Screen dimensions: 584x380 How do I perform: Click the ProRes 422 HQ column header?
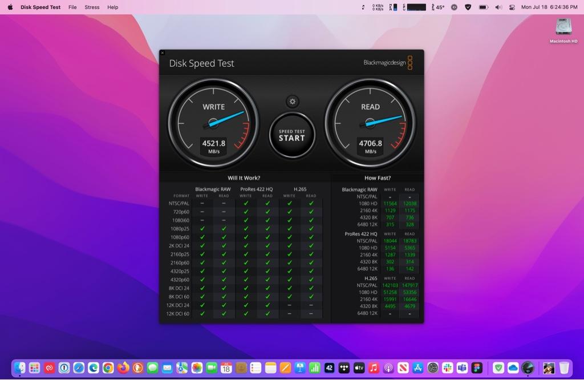[x=256, y=189]
